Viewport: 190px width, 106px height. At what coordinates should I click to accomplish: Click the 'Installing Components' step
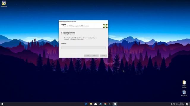pos(69,34)
